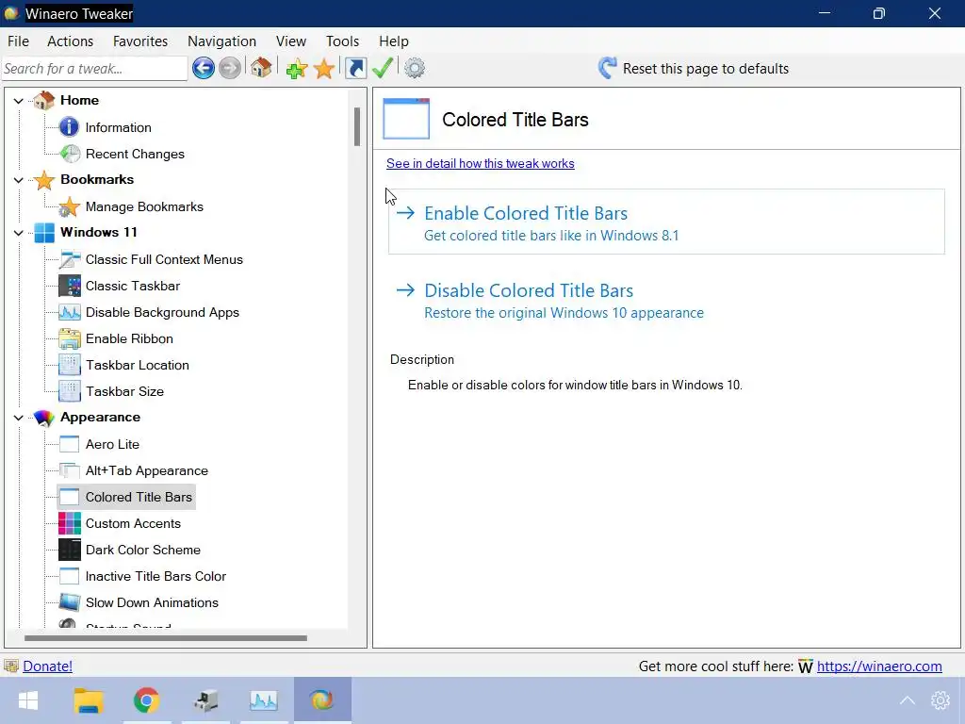965x724 pixels.
Task: Collapse the Windows 11 tree node
Action: coord(19,233)
